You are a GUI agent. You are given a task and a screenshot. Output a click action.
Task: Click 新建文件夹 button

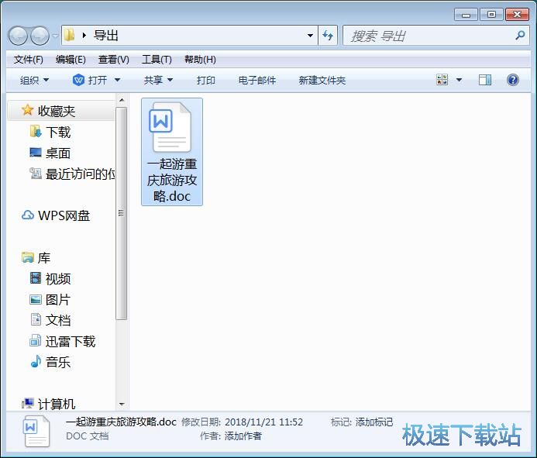coord(322,80)
